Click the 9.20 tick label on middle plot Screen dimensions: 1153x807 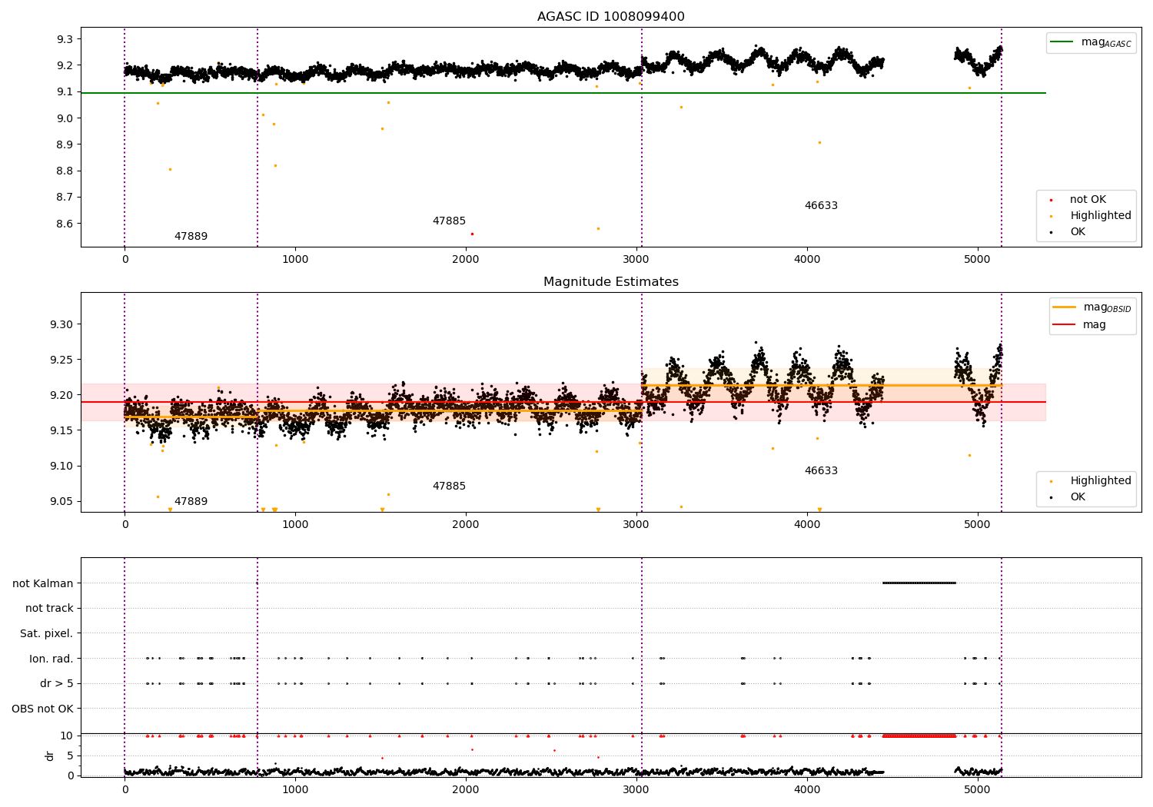point(61,395)
